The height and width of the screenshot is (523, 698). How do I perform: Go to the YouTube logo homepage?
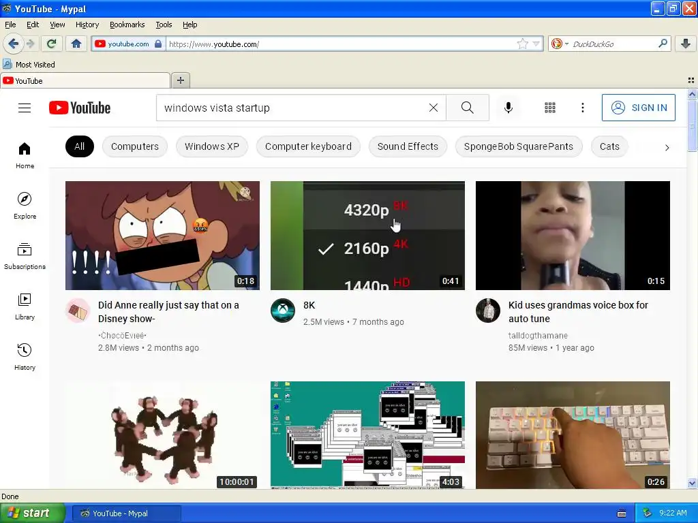[x=80, y=108]
